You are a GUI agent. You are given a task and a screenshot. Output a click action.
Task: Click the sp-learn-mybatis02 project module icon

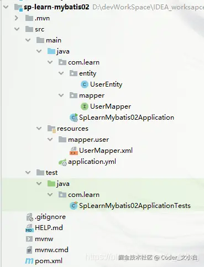(x=18, y=8)
